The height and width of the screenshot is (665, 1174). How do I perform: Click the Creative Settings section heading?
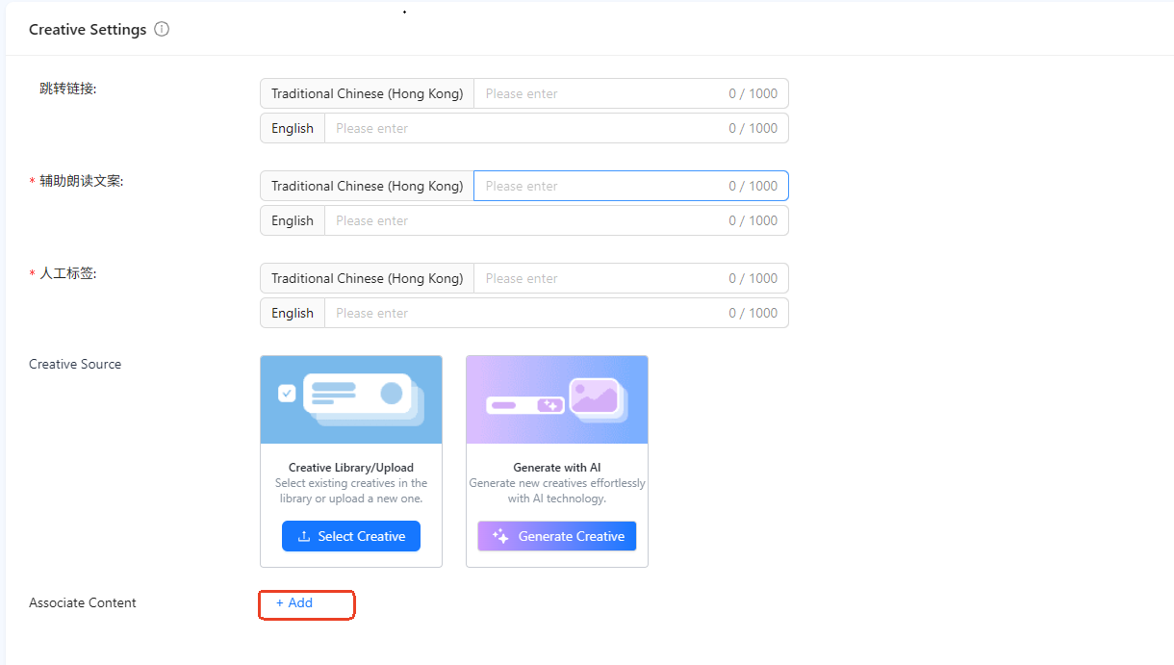tap(88, 30)
